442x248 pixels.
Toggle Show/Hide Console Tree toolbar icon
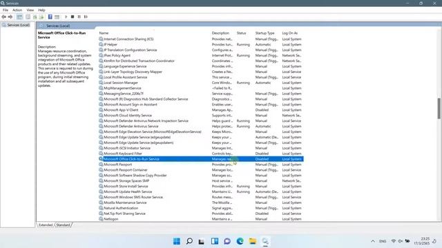point(19,17)
